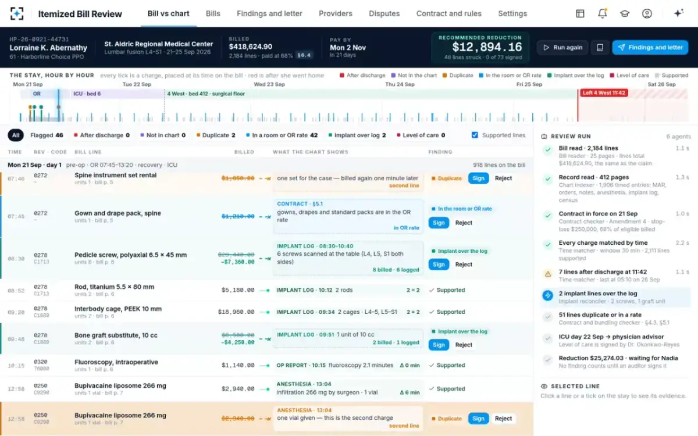Filter by Level of care 0

click(x=421, y=135)
